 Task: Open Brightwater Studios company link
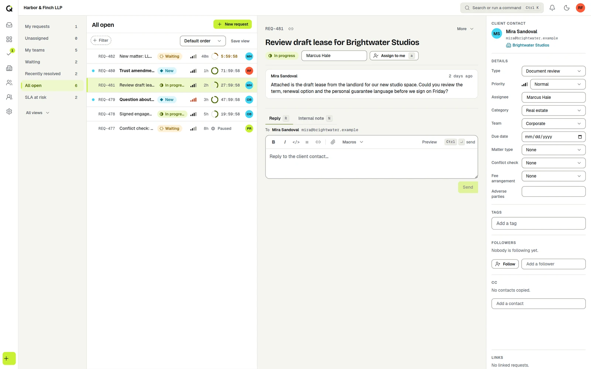tap(528, 45)
